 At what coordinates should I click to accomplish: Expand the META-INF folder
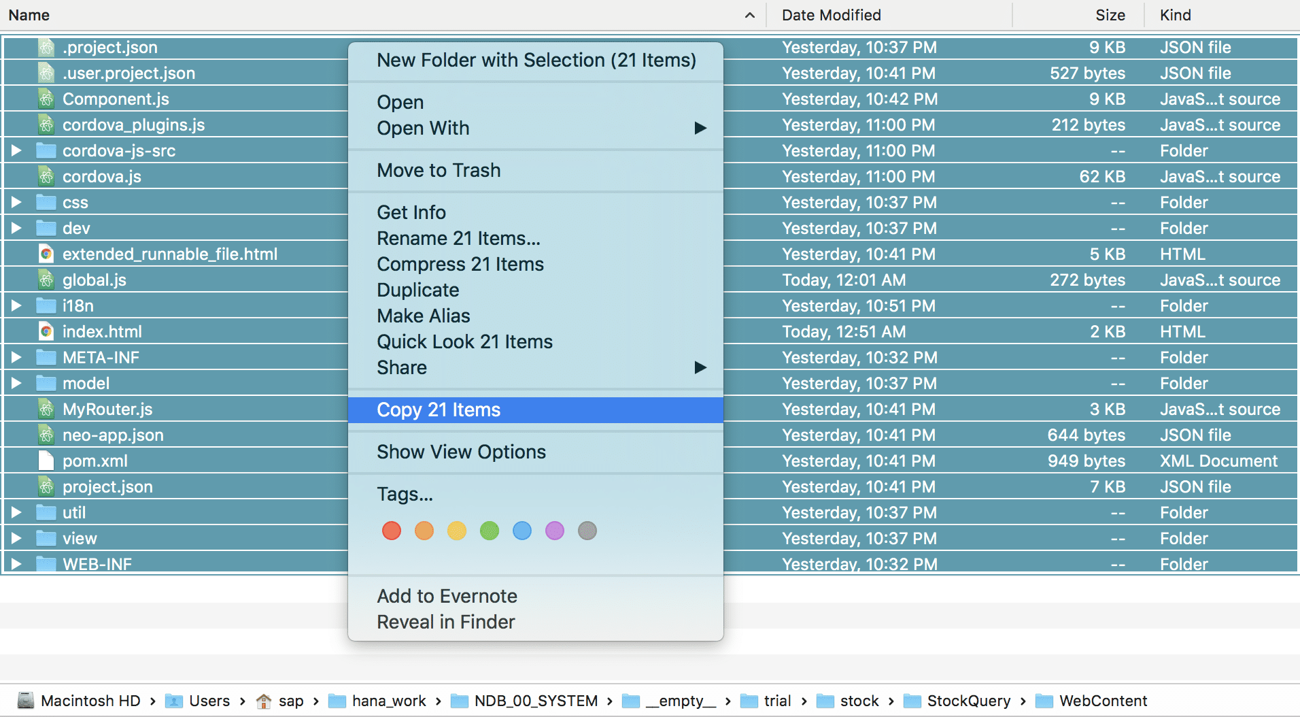pos(16,358)
